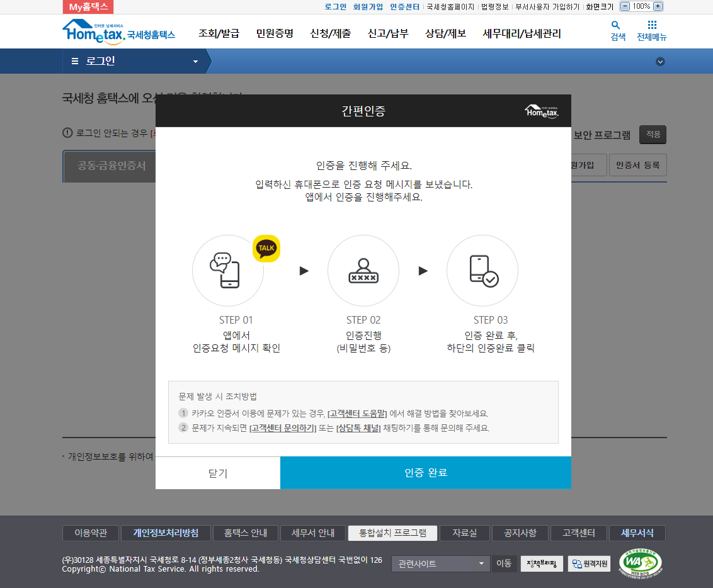Expand the 로그인 sidebar dropdown arrow

tap(195, 61)
